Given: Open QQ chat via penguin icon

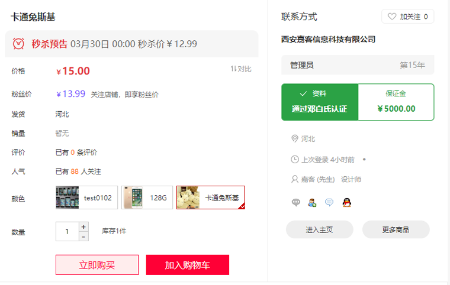Looking at the screenshot, I should pyautogui.click(x=346, y=202).
